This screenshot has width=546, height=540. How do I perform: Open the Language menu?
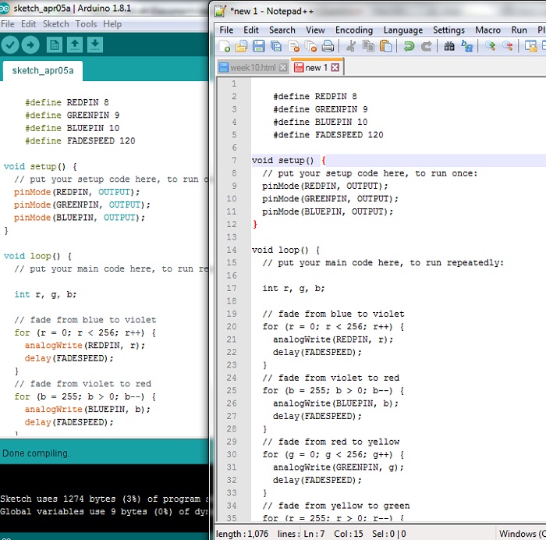[403, 30]
